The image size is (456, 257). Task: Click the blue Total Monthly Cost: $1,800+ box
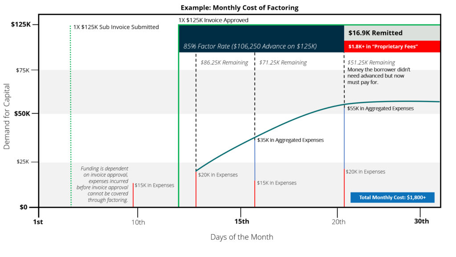(x=392, y=197)
